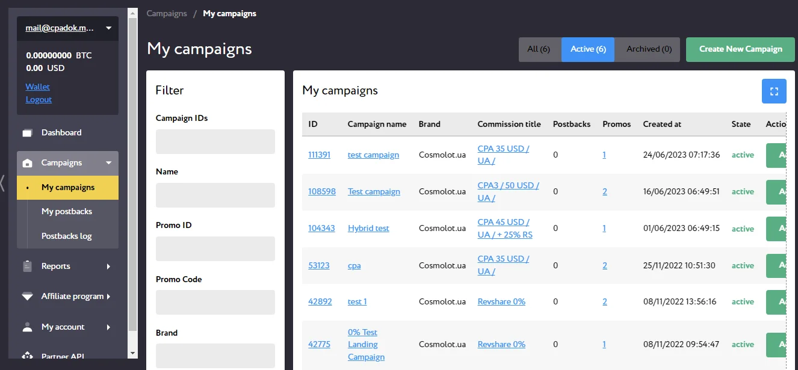
Task: Click the Dashboard icon in the sidebar
Action: pyautogui.click(x=27, y=133)
